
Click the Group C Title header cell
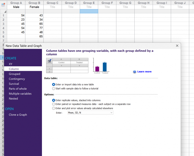pyautogui.click(x=52, y=7)
